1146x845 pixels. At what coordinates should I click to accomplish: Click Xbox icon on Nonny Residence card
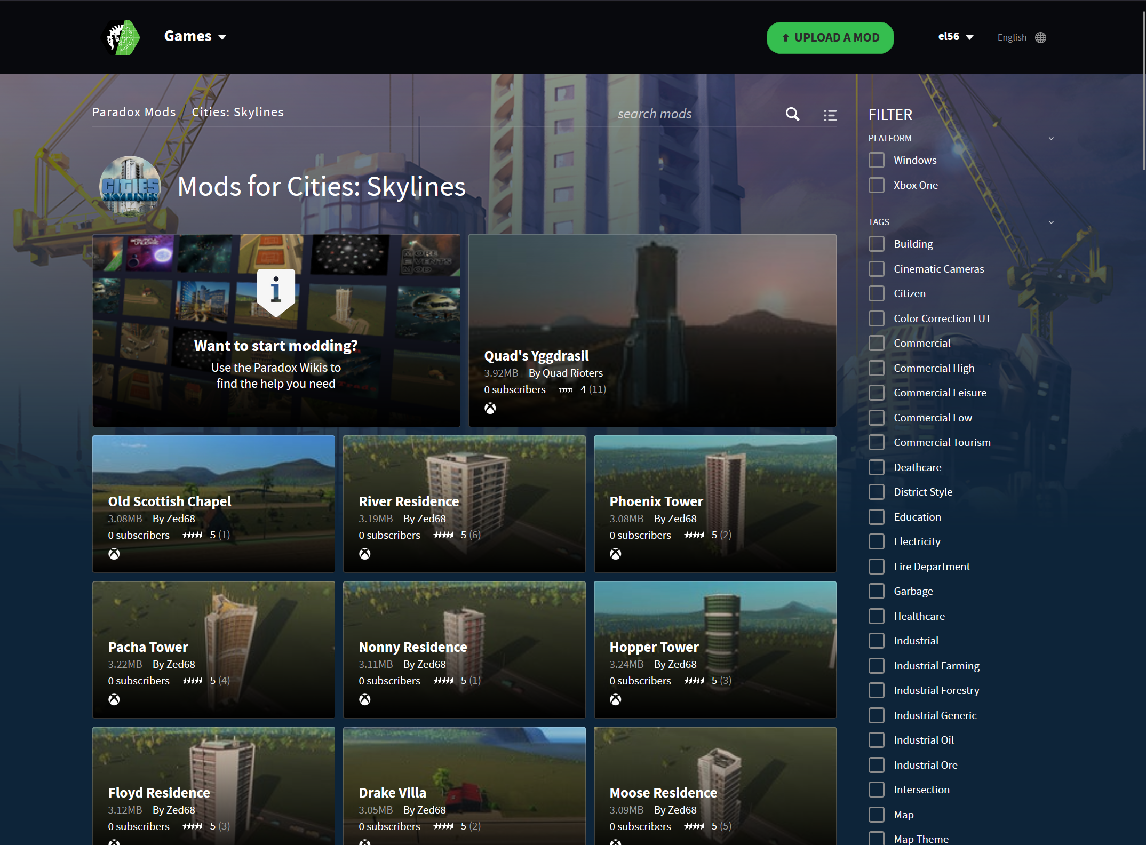tap(365, 700)
